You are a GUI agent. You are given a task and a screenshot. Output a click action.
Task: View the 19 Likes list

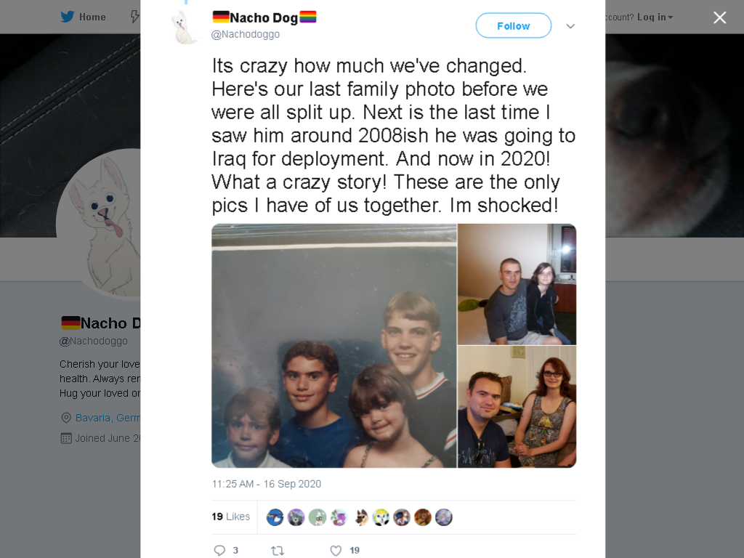[x=230, y=517]
